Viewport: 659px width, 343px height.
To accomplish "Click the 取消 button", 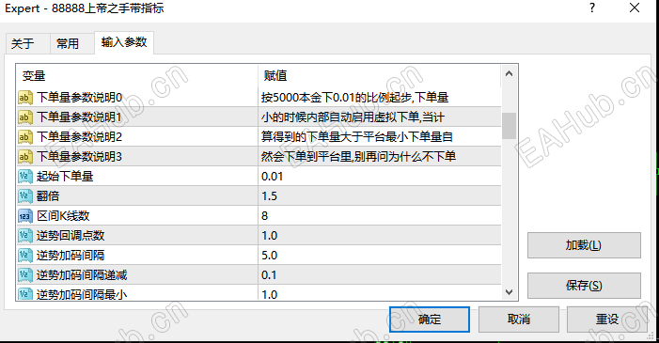I will [x=519, y=320].
